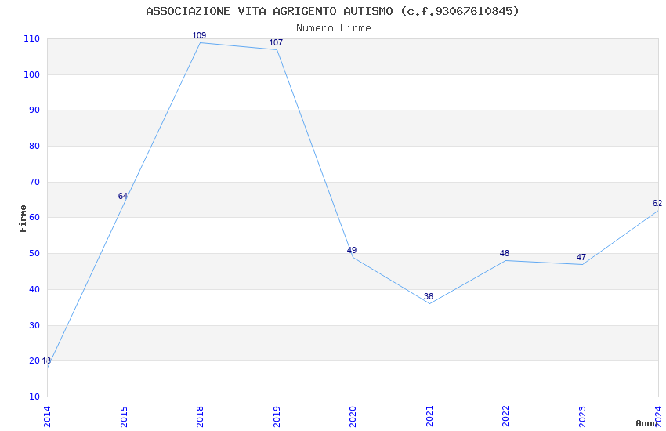Click the x-axis year label 2021
Screen dimensions: 666x431
click(x=429, y=417)
